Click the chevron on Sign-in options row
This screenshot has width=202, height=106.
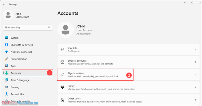(195, 75)
